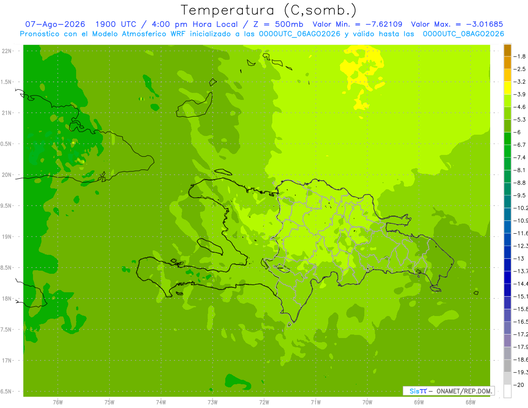Viewport: 528px width, 408px height.
Task: Select the date "07-Ago-2026" in the header
Action: coord(55,24)
